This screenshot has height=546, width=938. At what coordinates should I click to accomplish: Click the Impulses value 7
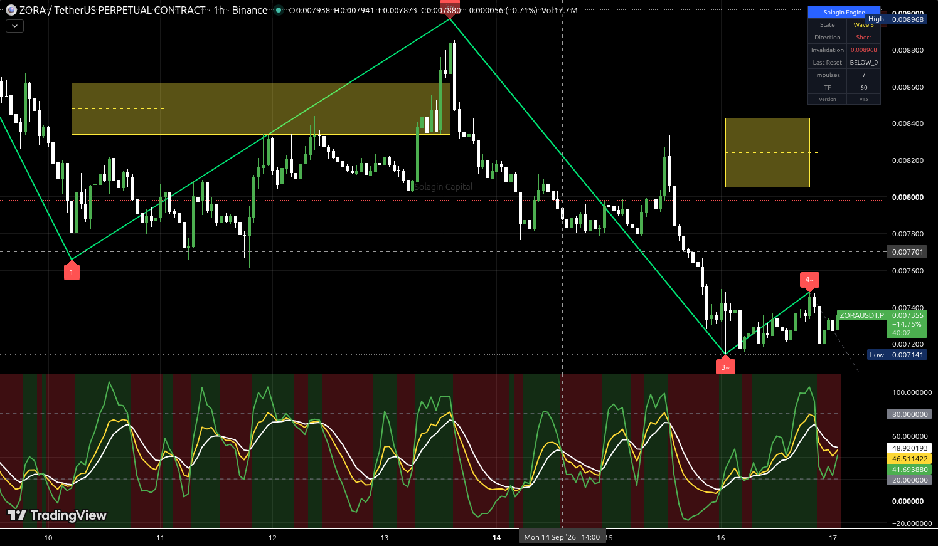(x=863, y=75)
